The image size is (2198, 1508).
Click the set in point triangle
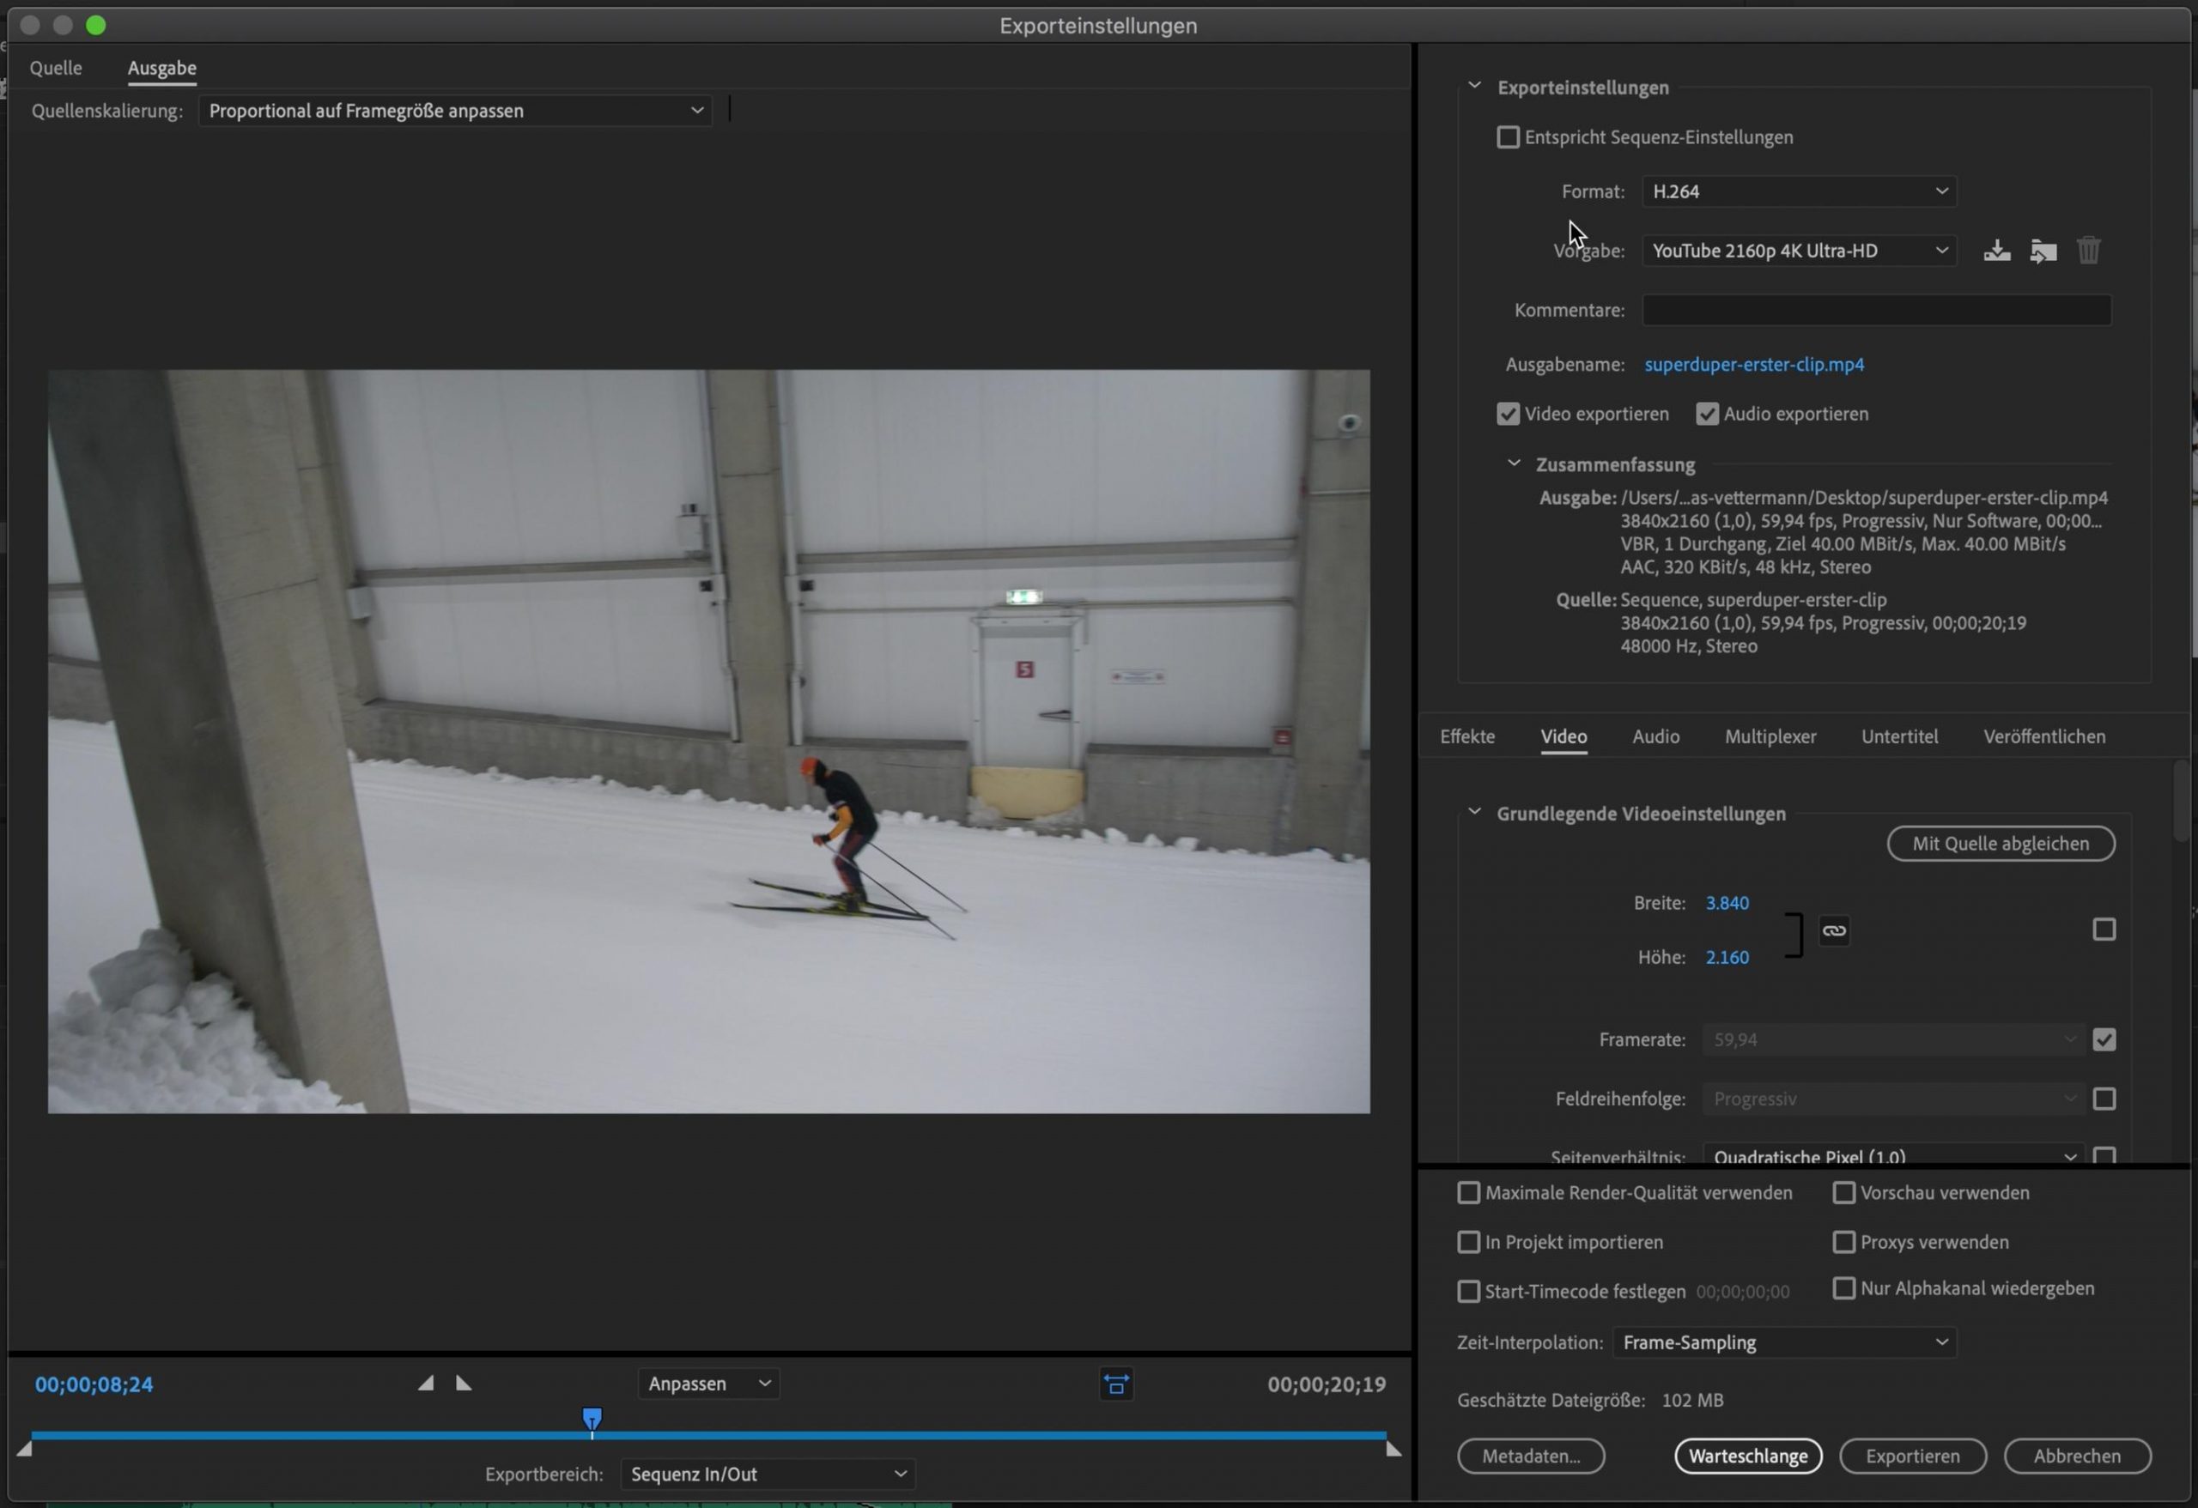(x=427, y=1384)
